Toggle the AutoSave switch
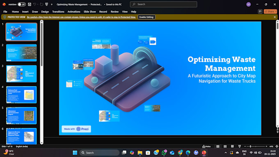279x157 pixels. tap(21, 4)
